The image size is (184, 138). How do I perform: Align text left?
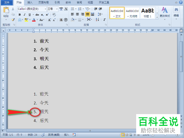[x=72, y=14]
